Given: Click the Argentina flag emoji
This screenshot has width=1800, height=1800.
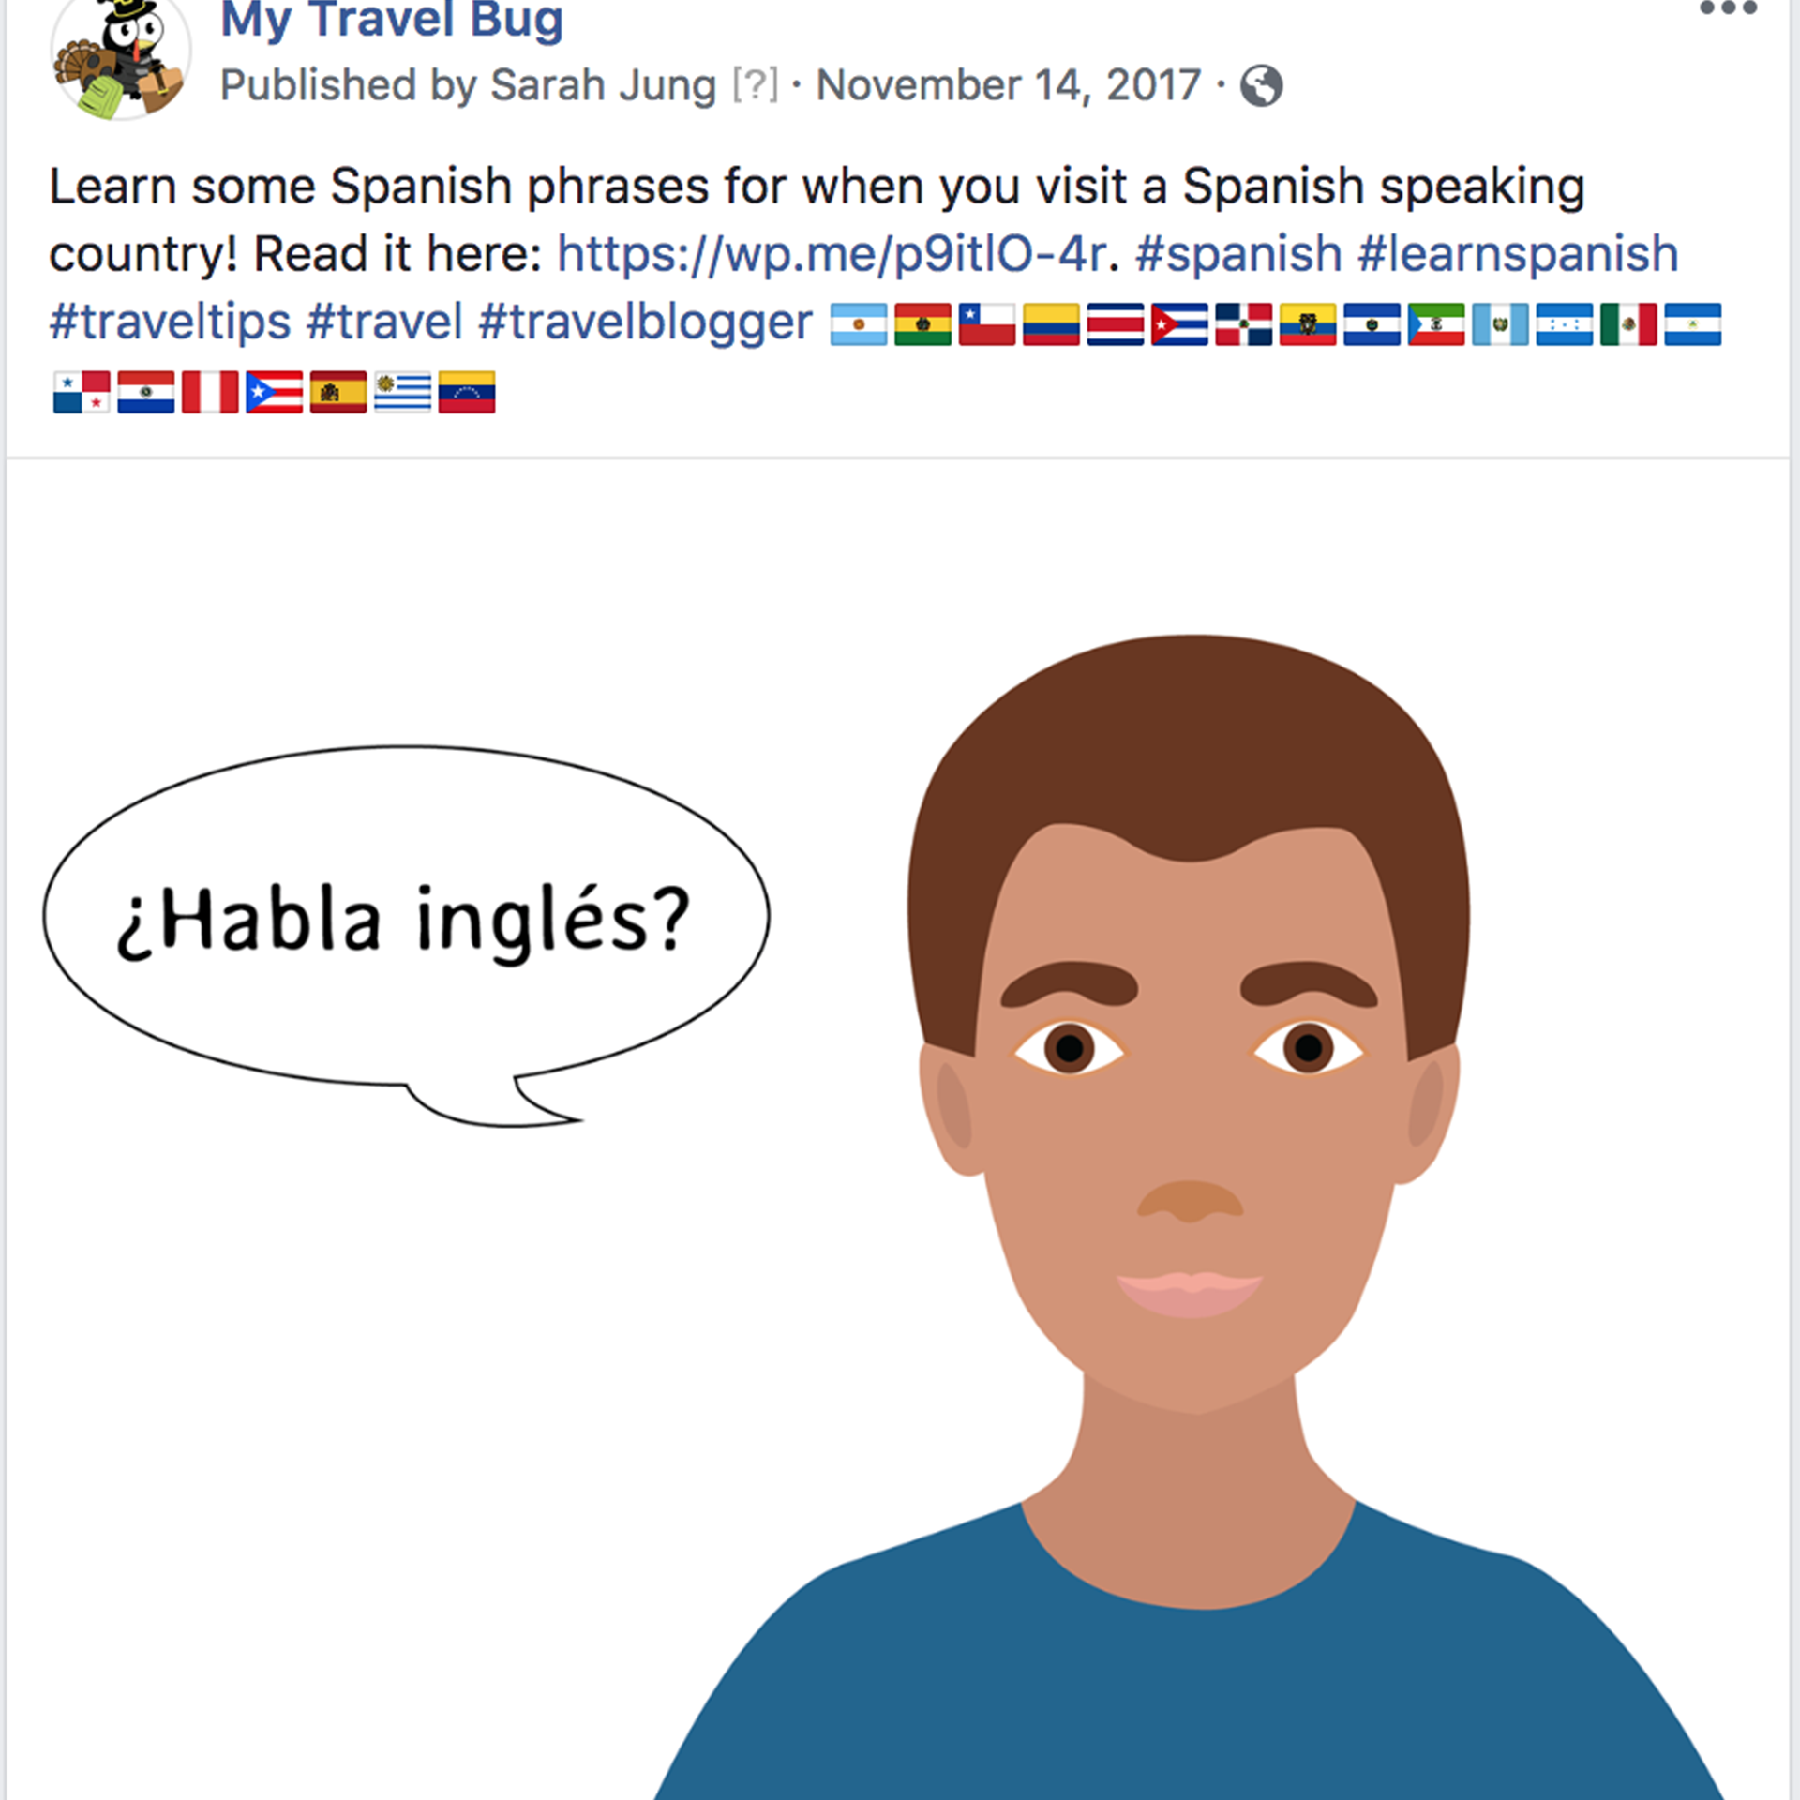Looking at the screenshot, I should 859,324.
